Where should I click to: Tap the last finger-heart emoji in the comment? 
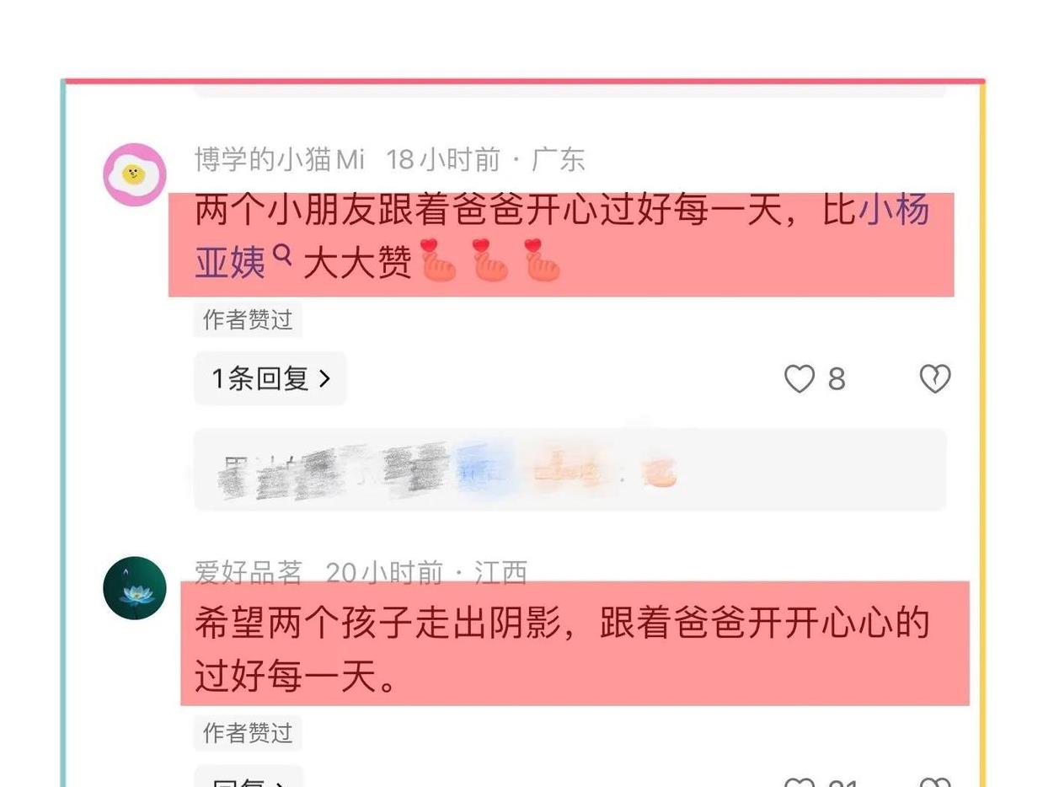(x=543, y=260)
